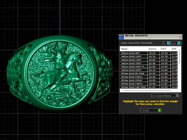
Task: Click SPG value in White Gold:10KW row
Action: tap(175, 80)
